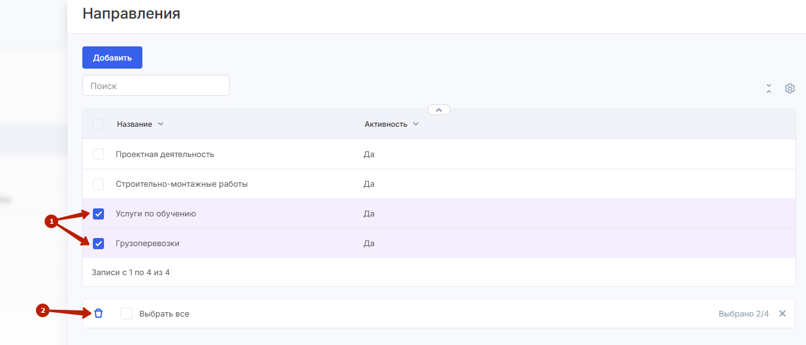The height and width of the screenshot is (345, 806).
Task: Collapse the table header chevron handle
Action: click(x=439, y=109)
